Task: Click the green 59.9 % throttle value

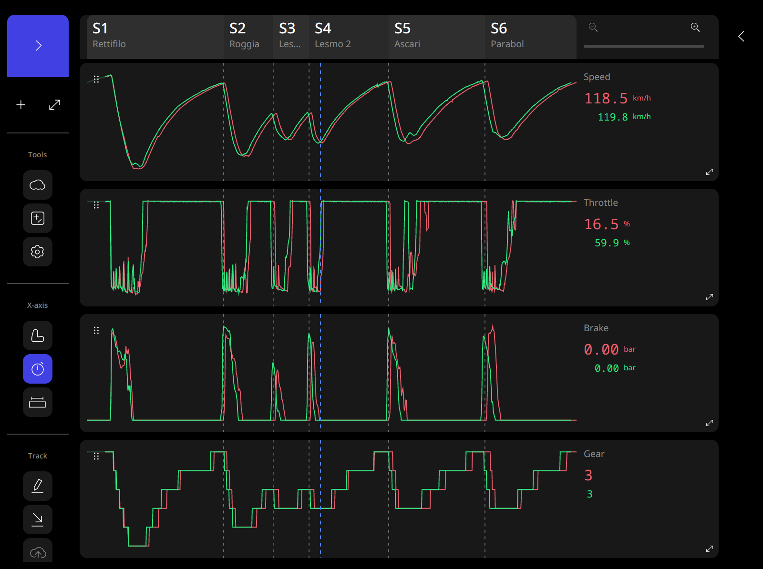Action: coord(612,243)
